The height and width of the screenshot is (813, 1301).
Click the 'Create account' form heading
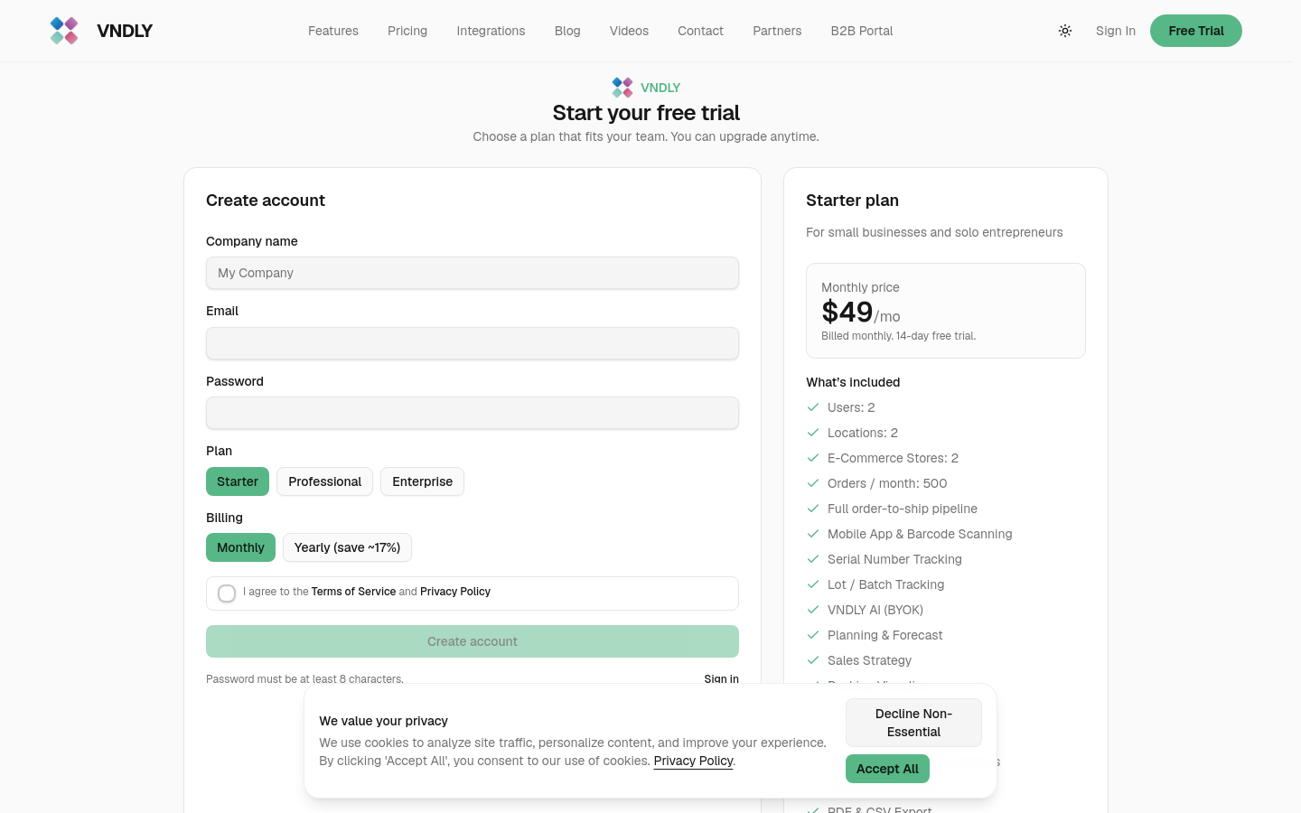click(x=266, y=201)
